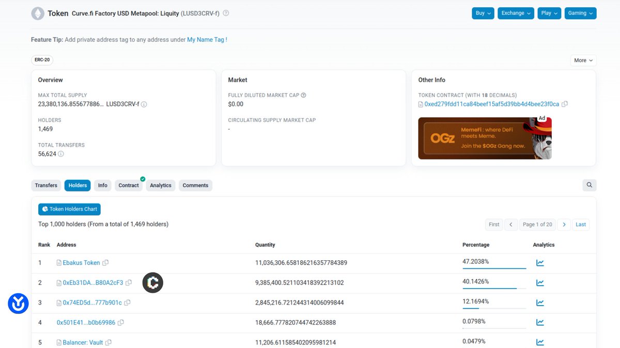Copy the token contract address
620x348 pixels.
[565, 104]
